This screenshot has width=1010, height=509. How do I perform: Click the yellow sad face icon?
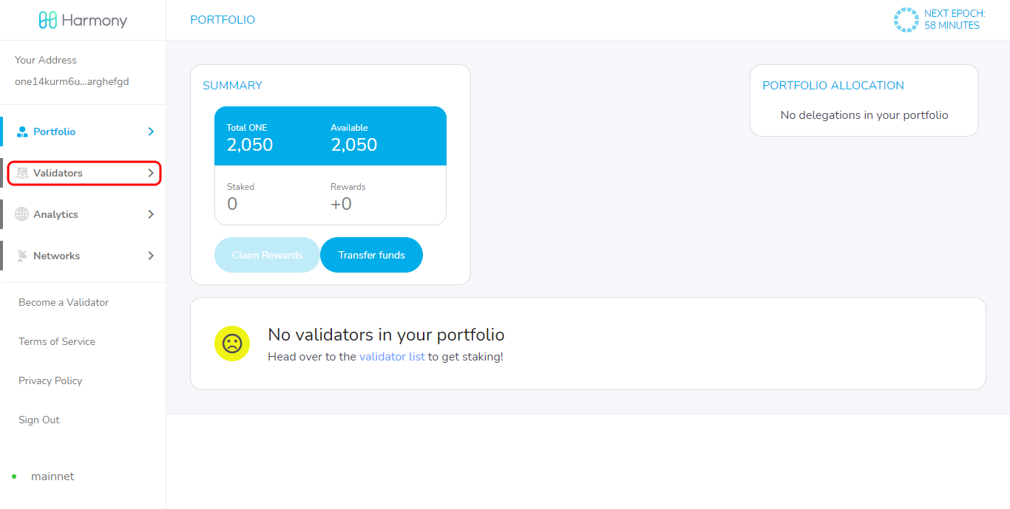[232, 344]
